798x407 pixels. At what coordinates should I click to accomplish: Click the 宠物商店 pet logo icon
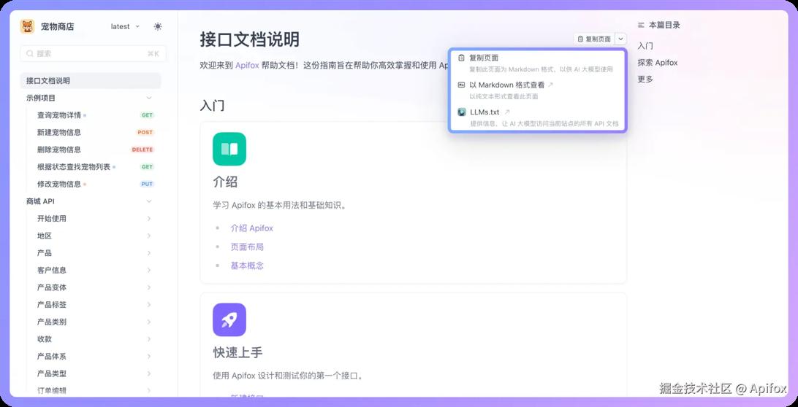click(28, 26)
